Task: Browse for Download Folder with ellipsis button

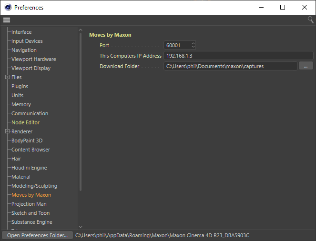Action: pos(306,66)
